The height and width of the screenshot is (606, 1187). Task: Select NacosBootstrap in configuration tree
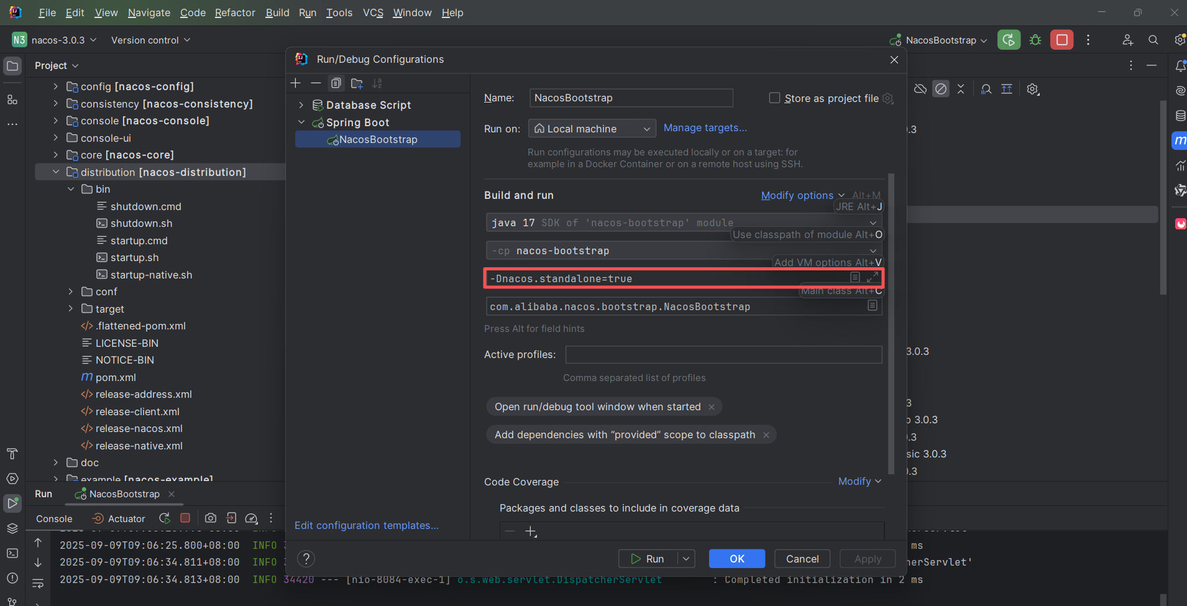pos(378,139)
